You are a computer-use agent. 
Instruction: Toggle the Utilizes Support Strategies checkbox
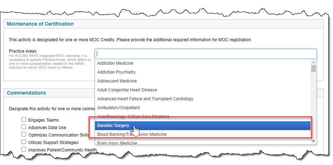(24, 142)
